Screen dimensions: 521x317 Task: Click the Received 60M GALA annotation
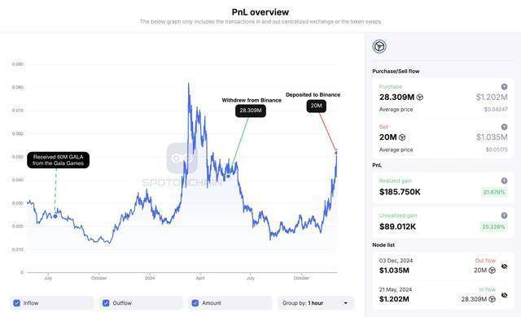(58, 160)
